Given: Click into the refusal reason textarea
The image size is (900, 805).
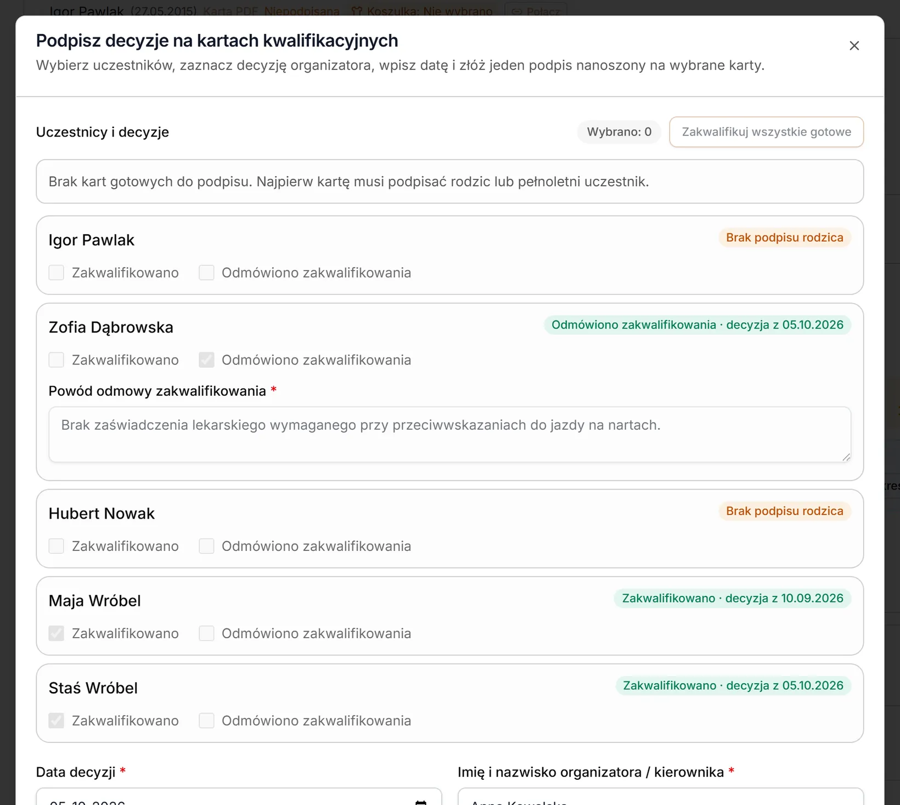Looking at the screenshot, I should click(x=449, y=434).
